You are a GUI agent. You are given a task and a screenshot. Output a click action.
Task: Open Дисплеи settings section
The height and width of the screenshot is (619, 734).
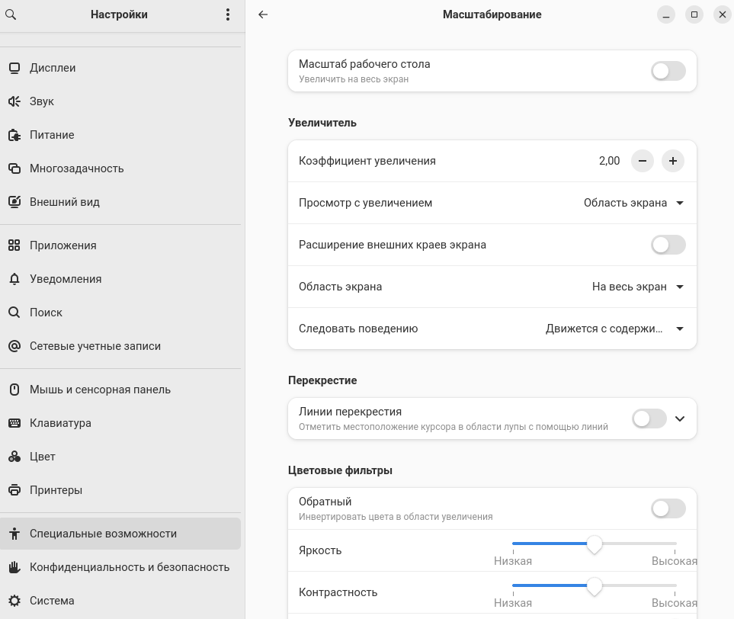(53, 68)
